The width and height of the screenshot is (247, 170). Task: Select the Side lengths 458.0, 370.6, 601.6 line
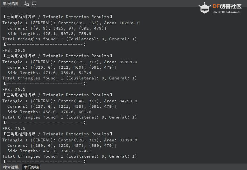tap(49, 112)
